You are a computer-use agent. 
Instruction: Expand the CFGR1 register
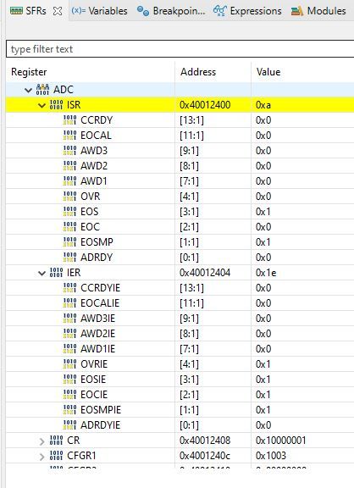click(41, 457)
